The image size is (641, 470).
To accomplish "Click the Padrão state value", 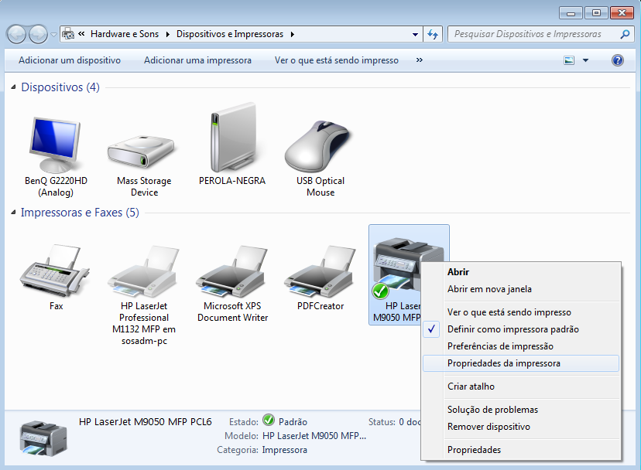I will tap(293, 422).
